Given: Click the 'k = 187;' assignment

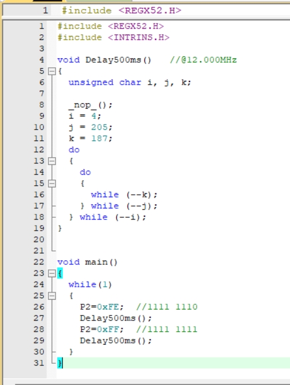Looking at the screenshot, I should pyautogui.click(x=90, y=139).
